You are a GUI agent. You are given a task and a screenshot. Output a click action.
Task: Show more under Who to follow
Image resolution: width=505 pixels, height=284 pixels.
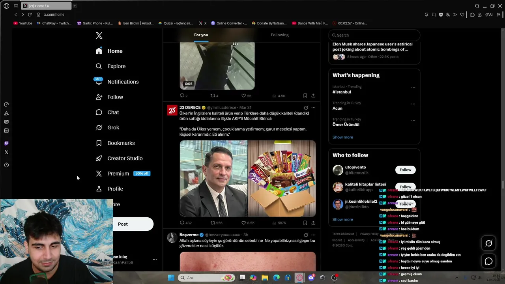pos(343,219)
